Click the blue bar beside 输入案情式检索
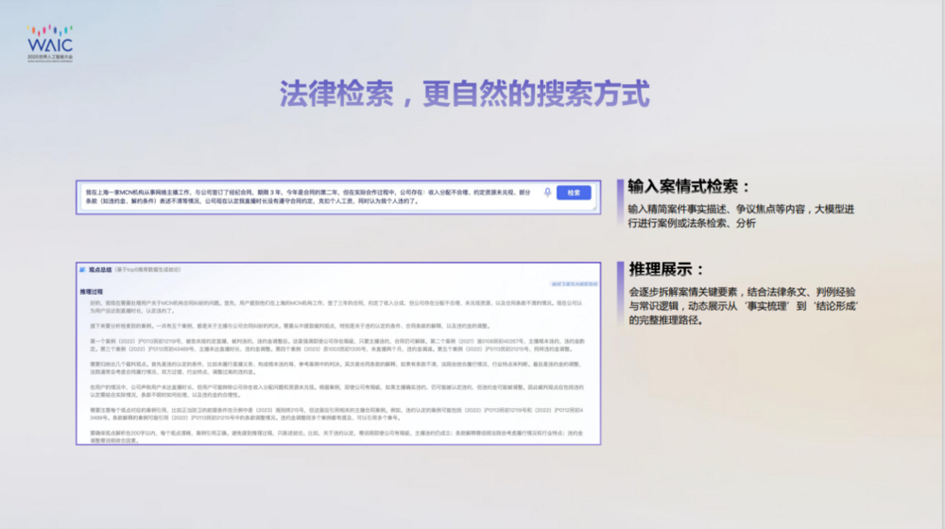 pos(619,186)
